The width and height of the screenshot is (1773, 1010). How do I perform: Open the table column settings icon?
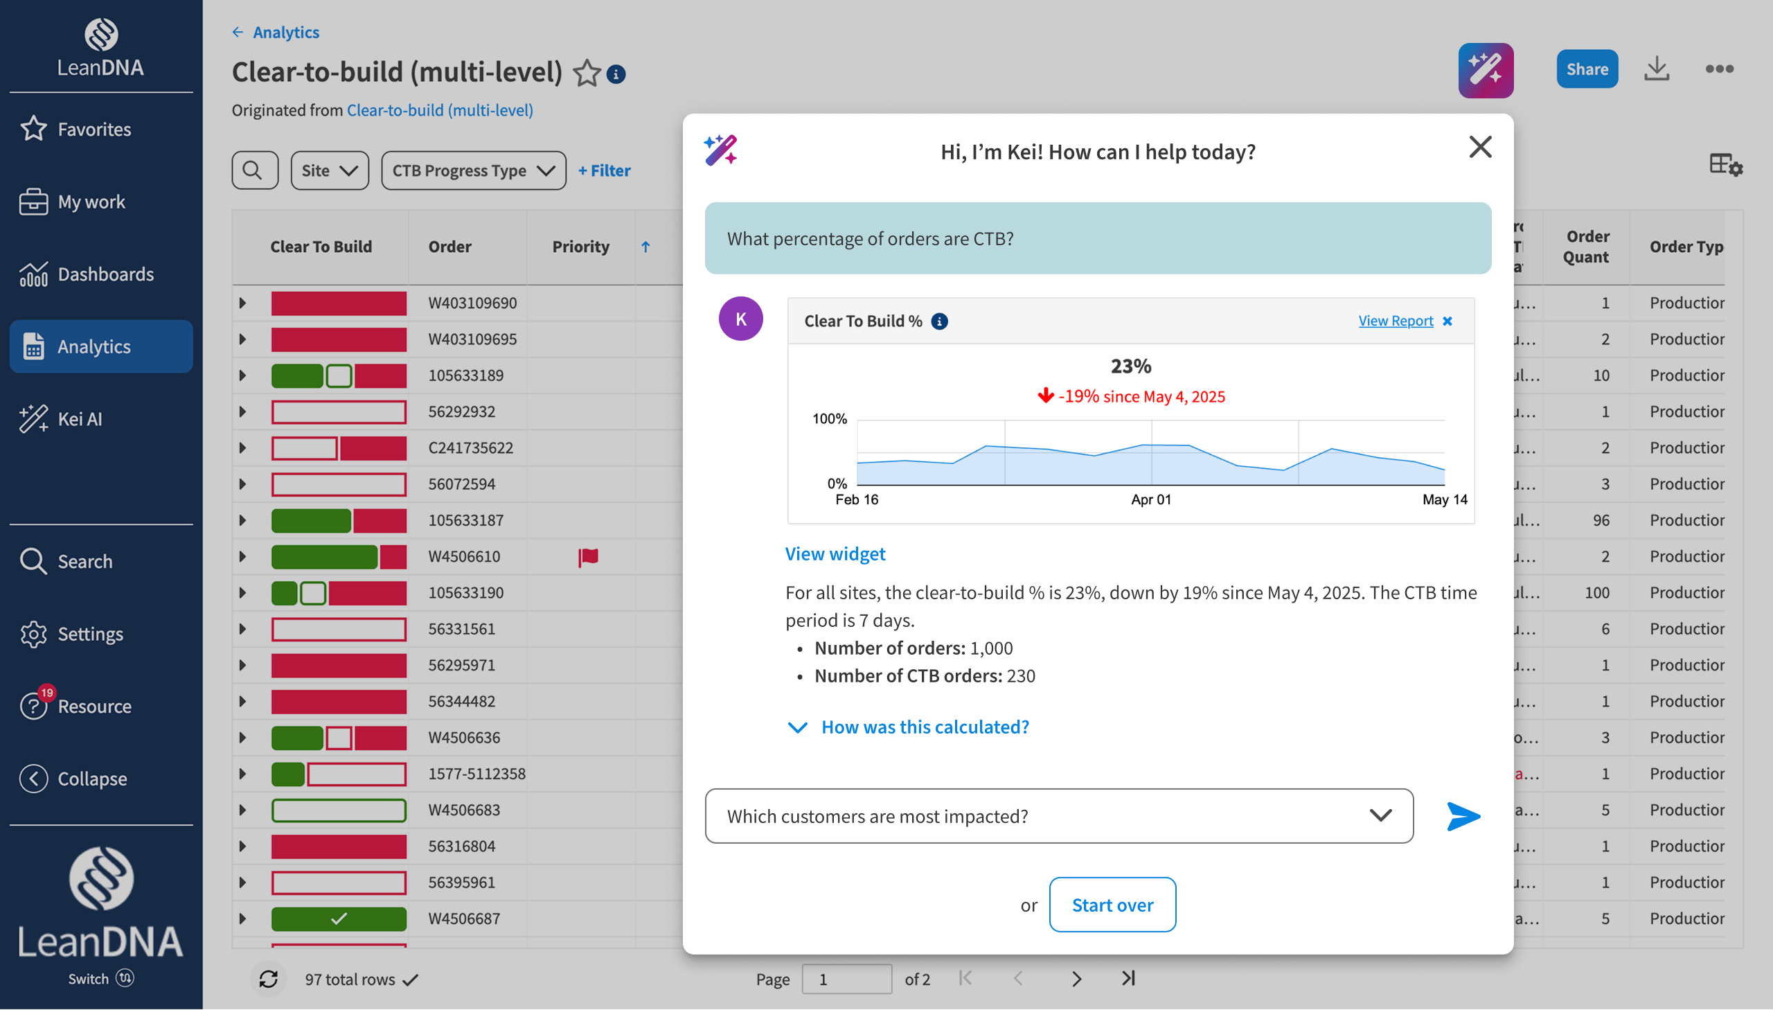1726,165
